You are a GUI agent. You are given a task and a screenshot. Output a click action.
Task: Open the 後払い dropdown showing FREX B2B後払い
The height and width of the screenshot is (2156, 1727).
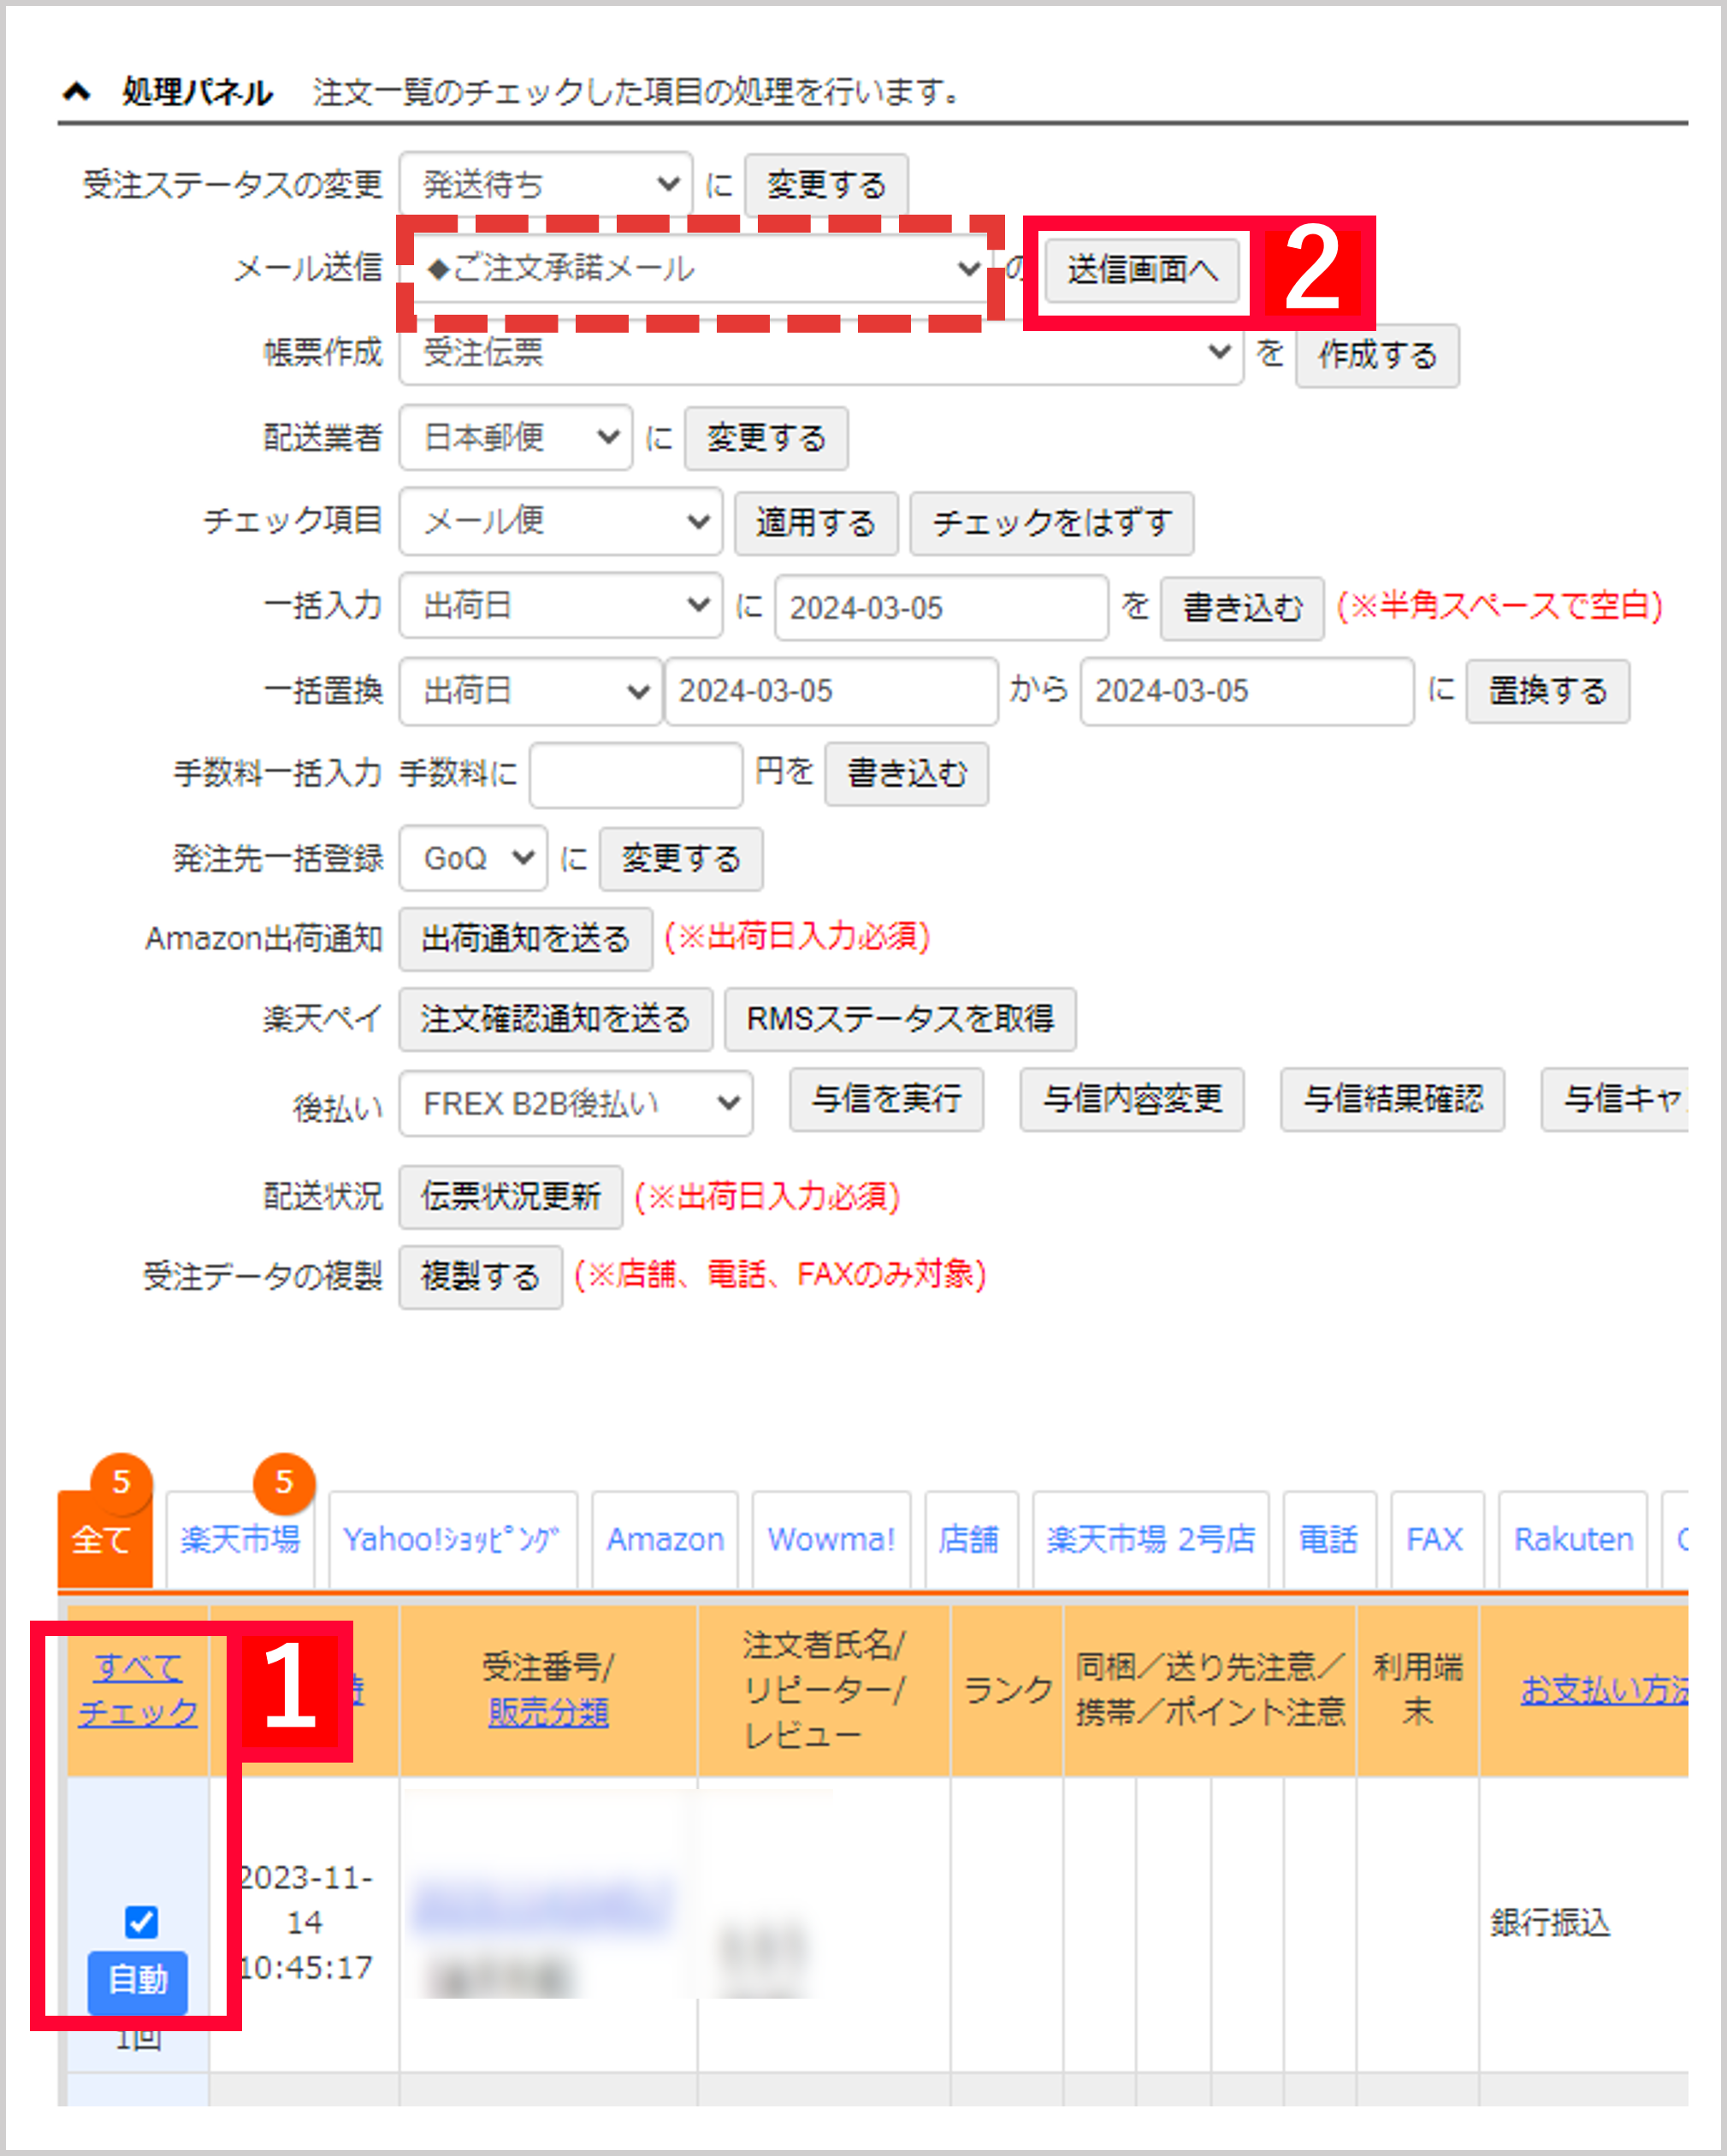tap(576, 1104)
